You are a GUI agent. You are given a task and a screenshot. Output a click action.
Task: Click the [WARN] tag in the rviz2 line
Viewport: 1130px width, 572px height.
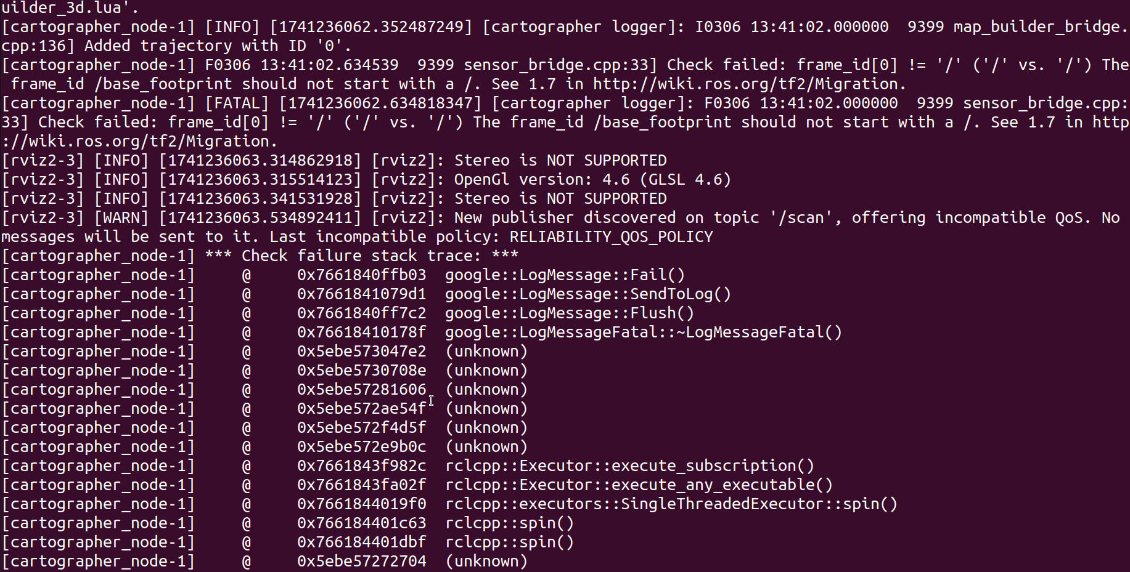point(121,218)
